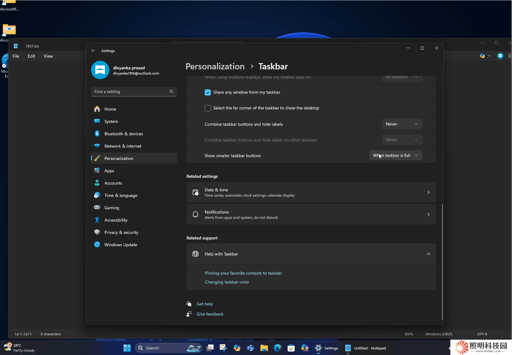Uncheck Share any window from my taskbar

(208, 92)
